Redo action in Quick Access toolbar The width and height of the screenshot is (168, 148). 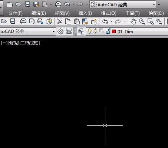pyautogui.click(x=80, y=4)
